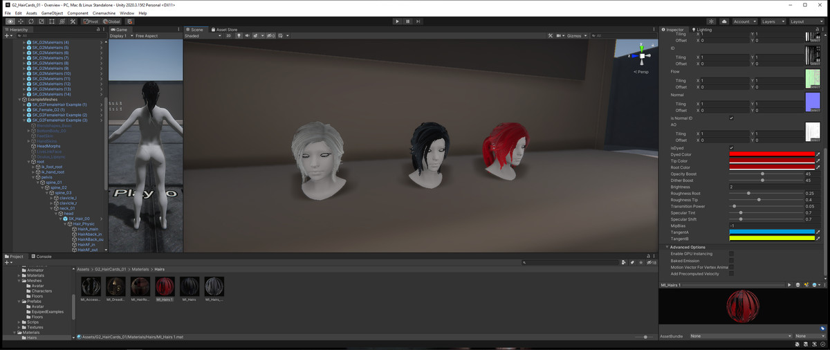Open the GameObject menu
The width and height of the screenshot is (830, 350).
(52, 13)
